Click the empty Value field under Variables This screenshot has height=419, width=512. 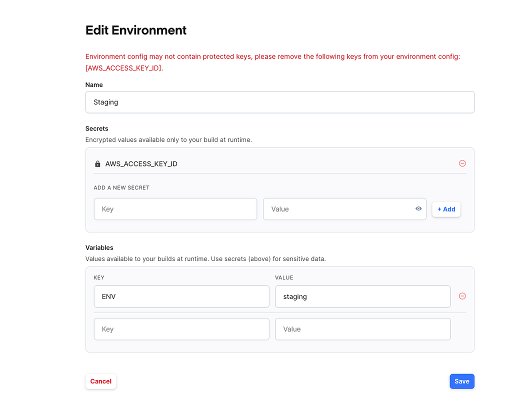(362, 329)
